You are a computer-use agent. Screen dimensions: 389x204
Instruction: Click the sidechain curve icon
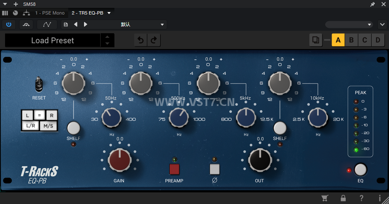(26, 25)
